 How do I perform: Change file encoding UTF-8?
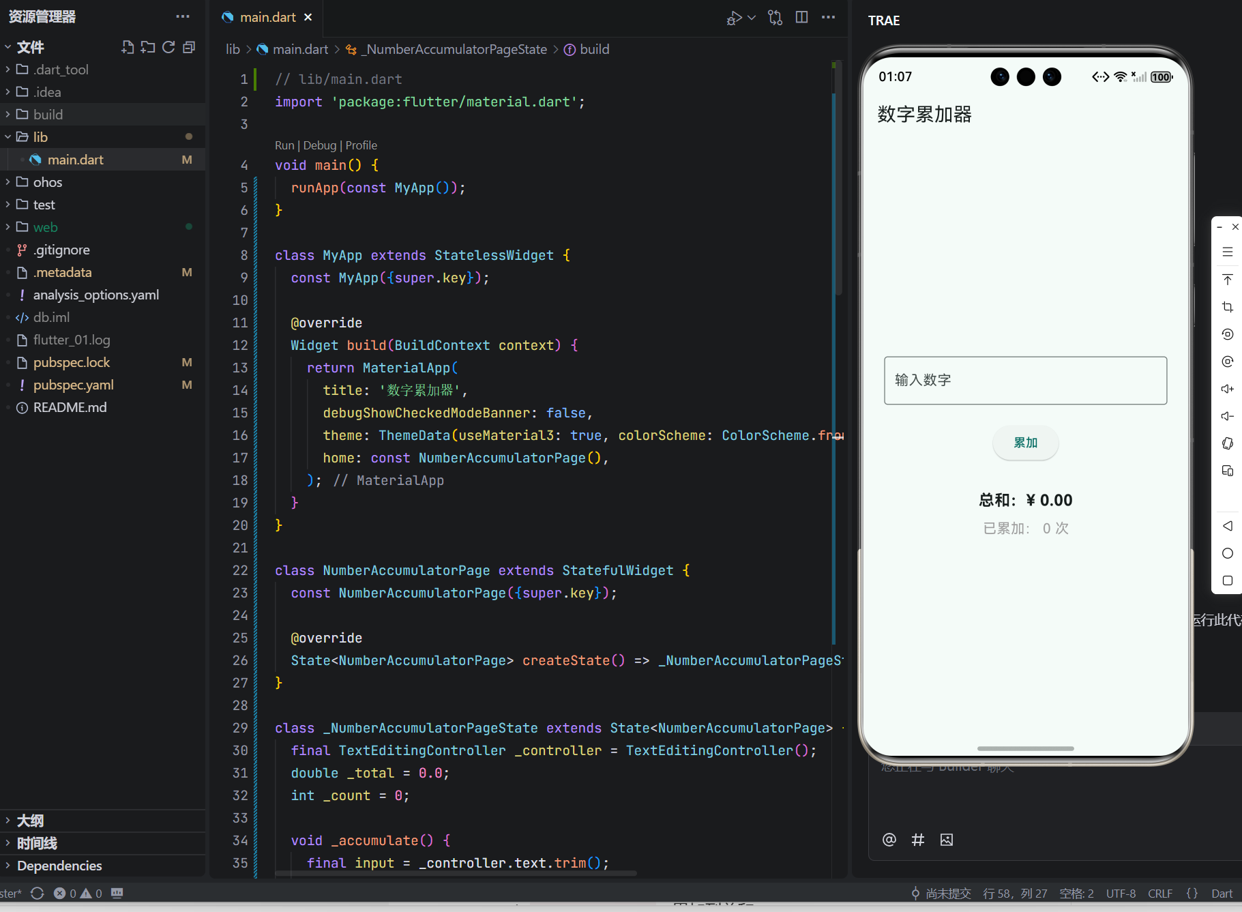tap(1121, 894)
